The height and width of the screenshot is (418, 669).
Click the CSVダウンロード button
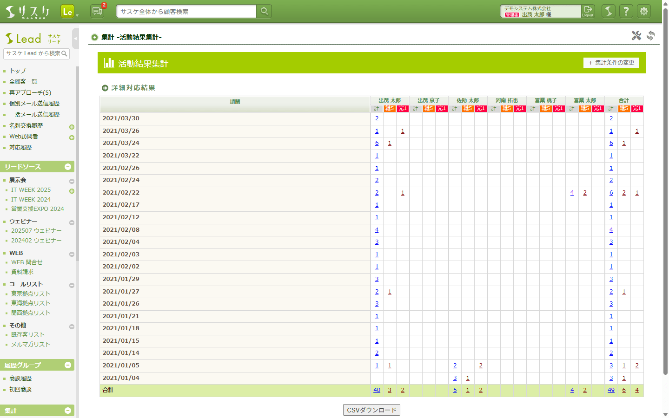tap(371, 410)
